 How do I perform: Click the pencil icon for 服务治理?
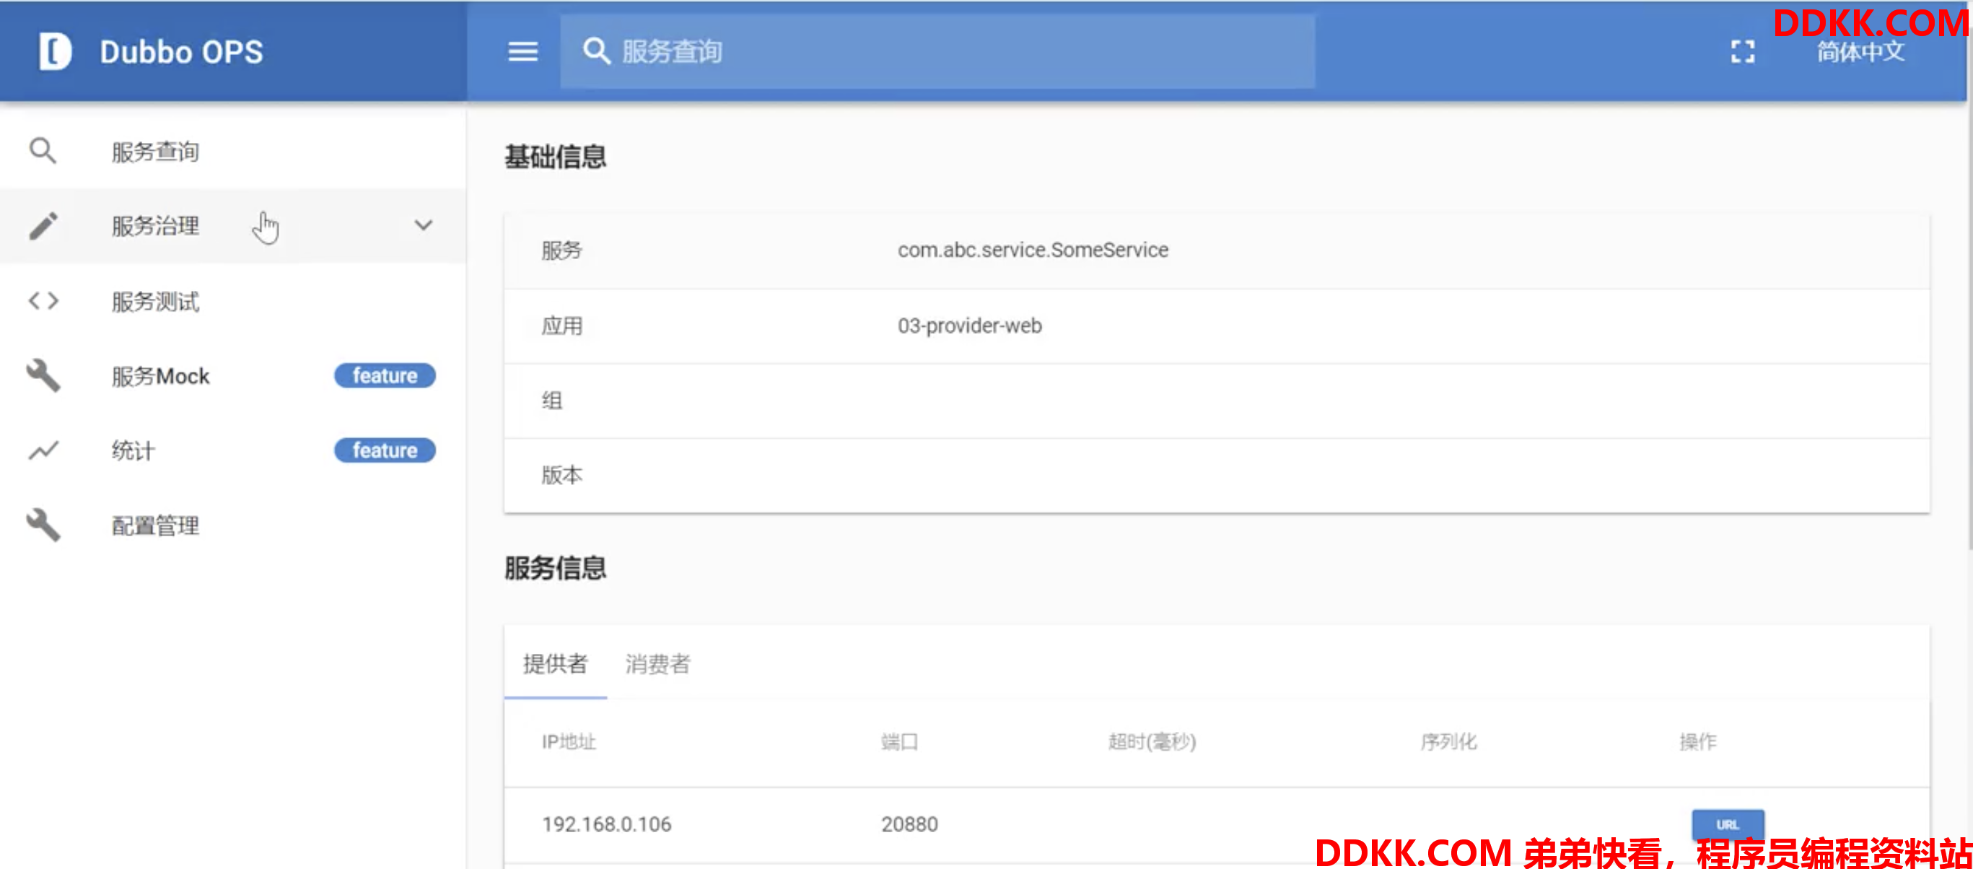pos(43,225)
